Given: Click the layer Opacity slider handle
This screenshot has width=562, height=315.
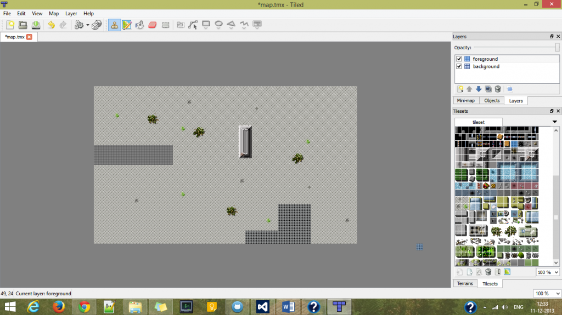Looking at the screenshot, I should click(557, 48).
